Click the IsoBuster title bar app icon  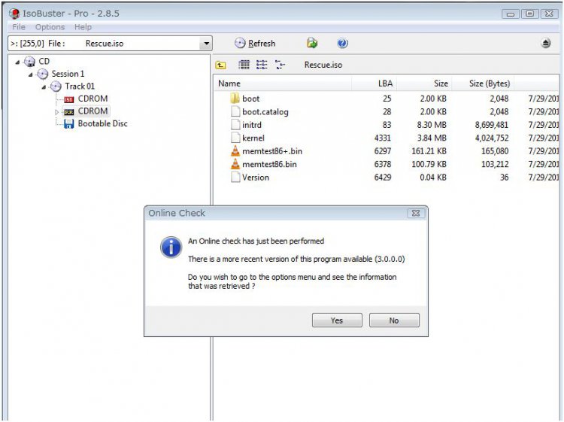point(14,14)
